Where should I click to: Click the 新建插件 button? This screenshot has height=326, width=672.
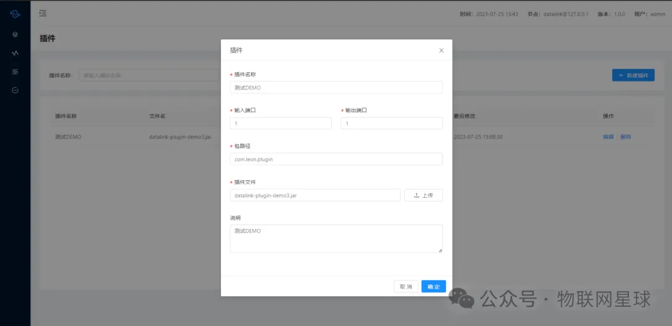633,75
